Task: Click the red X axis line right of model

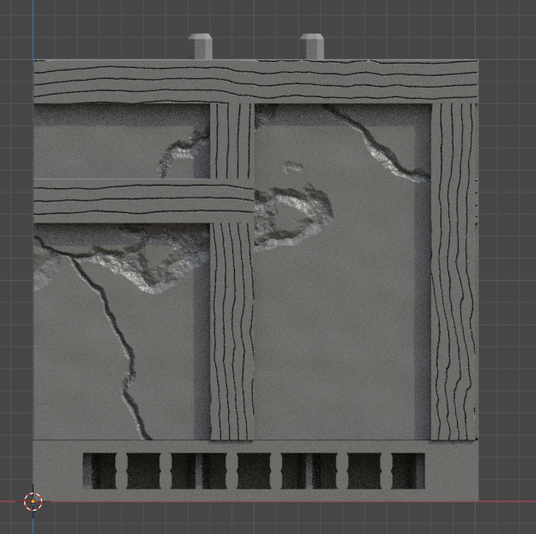Action: [x=508, y=501]
